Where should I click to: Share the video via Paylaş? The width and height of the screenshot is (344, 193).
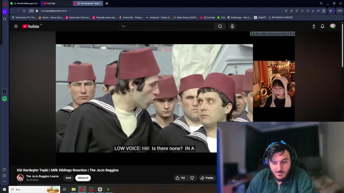point(207,178)
